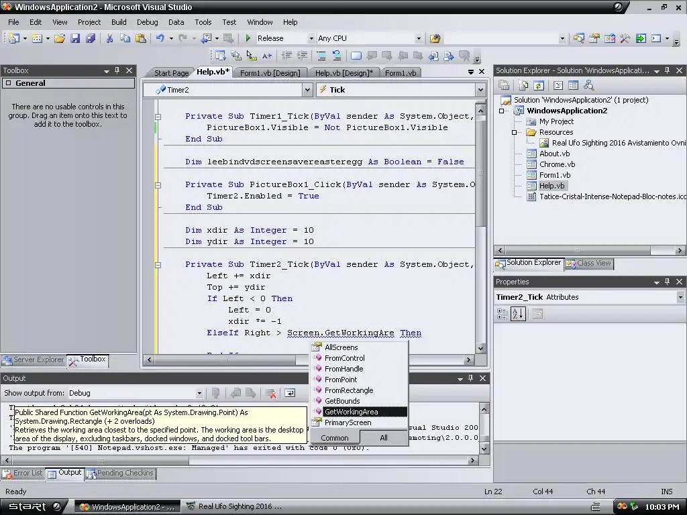
Task: Click Solution Explorer Properties icon
Action: (x=504, y=85)
